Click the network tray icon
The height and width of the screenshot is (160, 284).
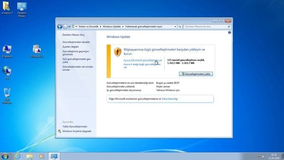click(x=259, y=156)
